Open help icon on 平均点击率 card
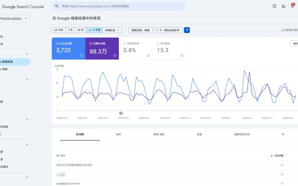298x186 pixels. (x=148, y=56)
